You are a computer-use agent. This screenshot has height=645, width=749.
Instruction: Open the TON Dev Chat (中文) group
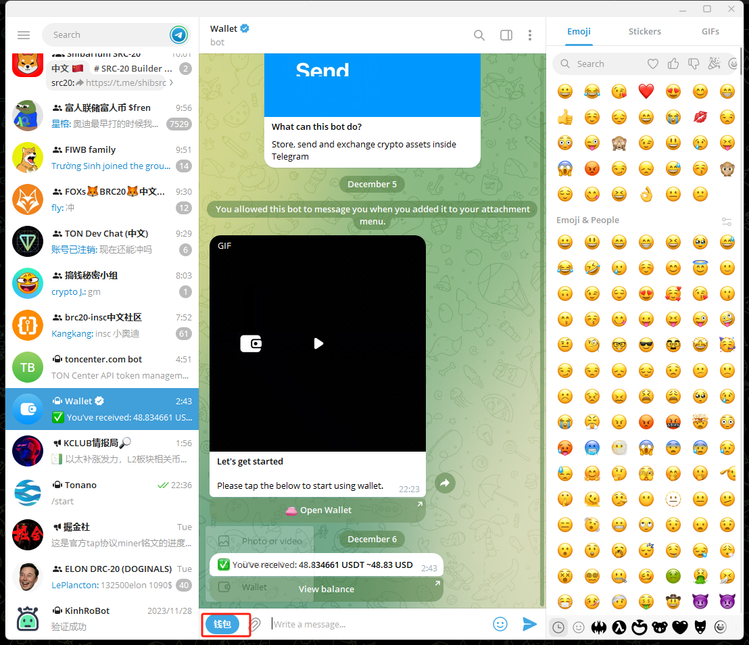(x=102, y=242)
